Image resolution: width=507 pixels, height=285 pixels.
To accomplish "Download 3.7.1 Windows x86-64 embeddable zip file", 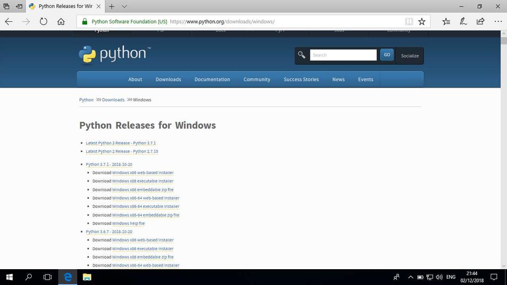I will click(x=146, y=215).
